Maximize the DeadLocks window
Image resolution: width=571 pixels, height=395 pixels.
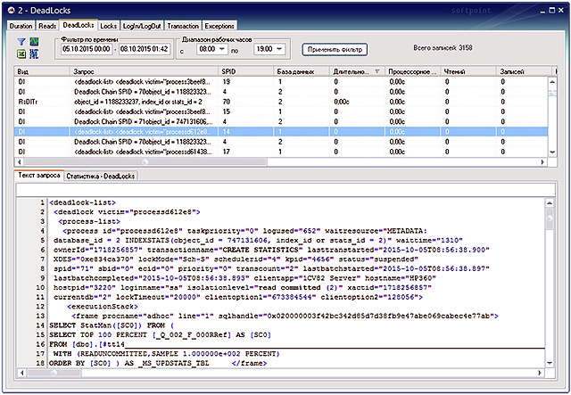tap(551, 11)
